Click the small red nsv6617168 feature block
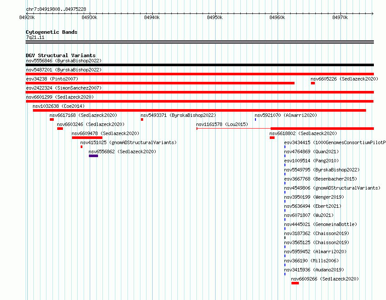Viewport: 386px width, 300px height. (x=52, y=119)
